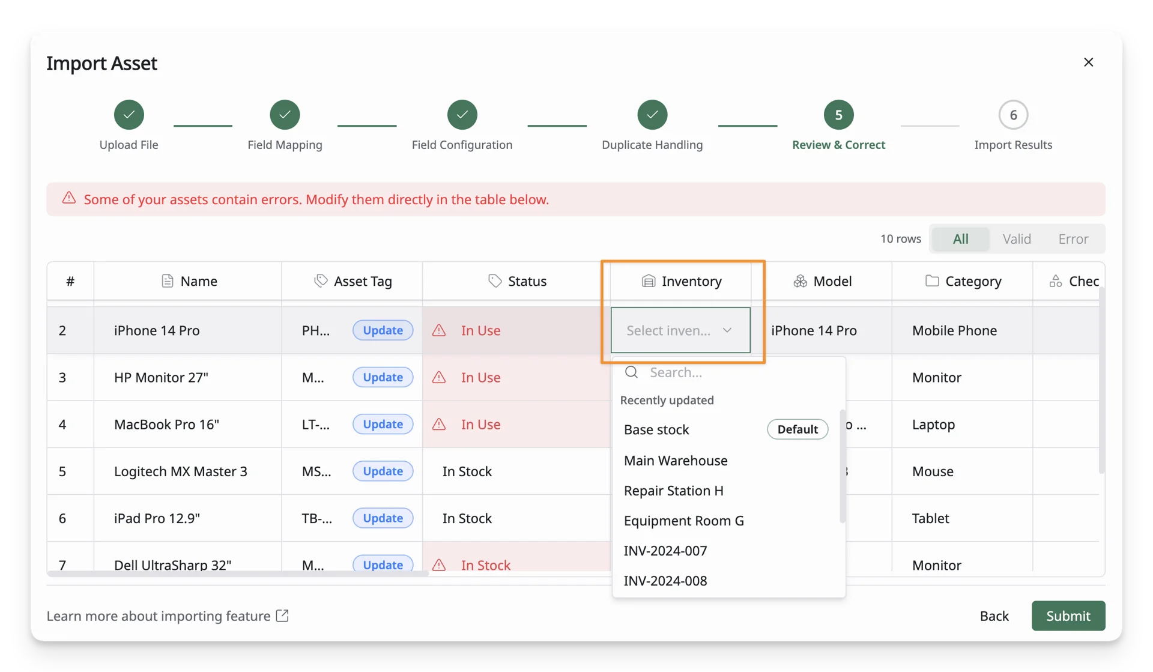Click the inventory dropdown list scrollbar

pos(843,467)
